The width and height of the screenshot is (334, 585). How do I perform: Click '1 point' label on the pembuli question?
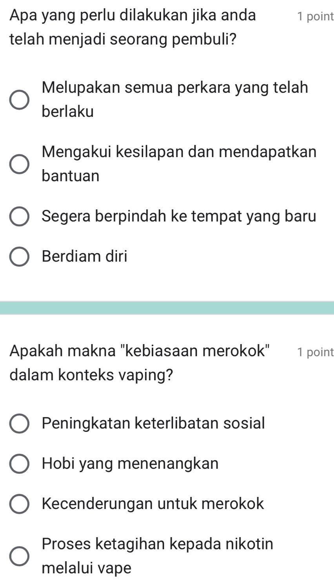coord(315,16)
